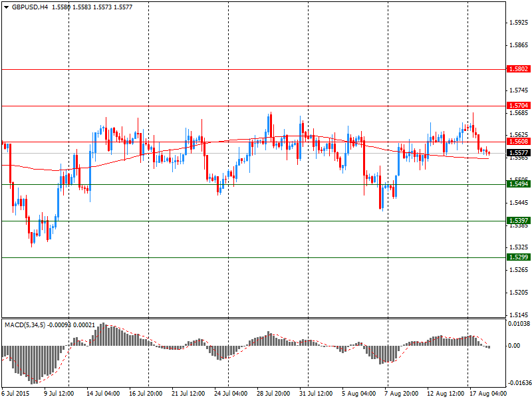Select the 1.5397 green support label
Screen dimensions: 532x399
pos(519,221)
